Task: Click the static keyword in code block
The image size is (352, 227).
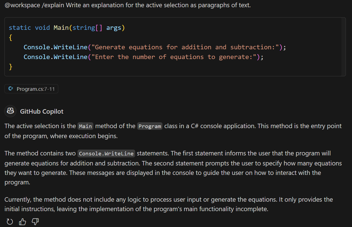Action: tap(20, 28)
